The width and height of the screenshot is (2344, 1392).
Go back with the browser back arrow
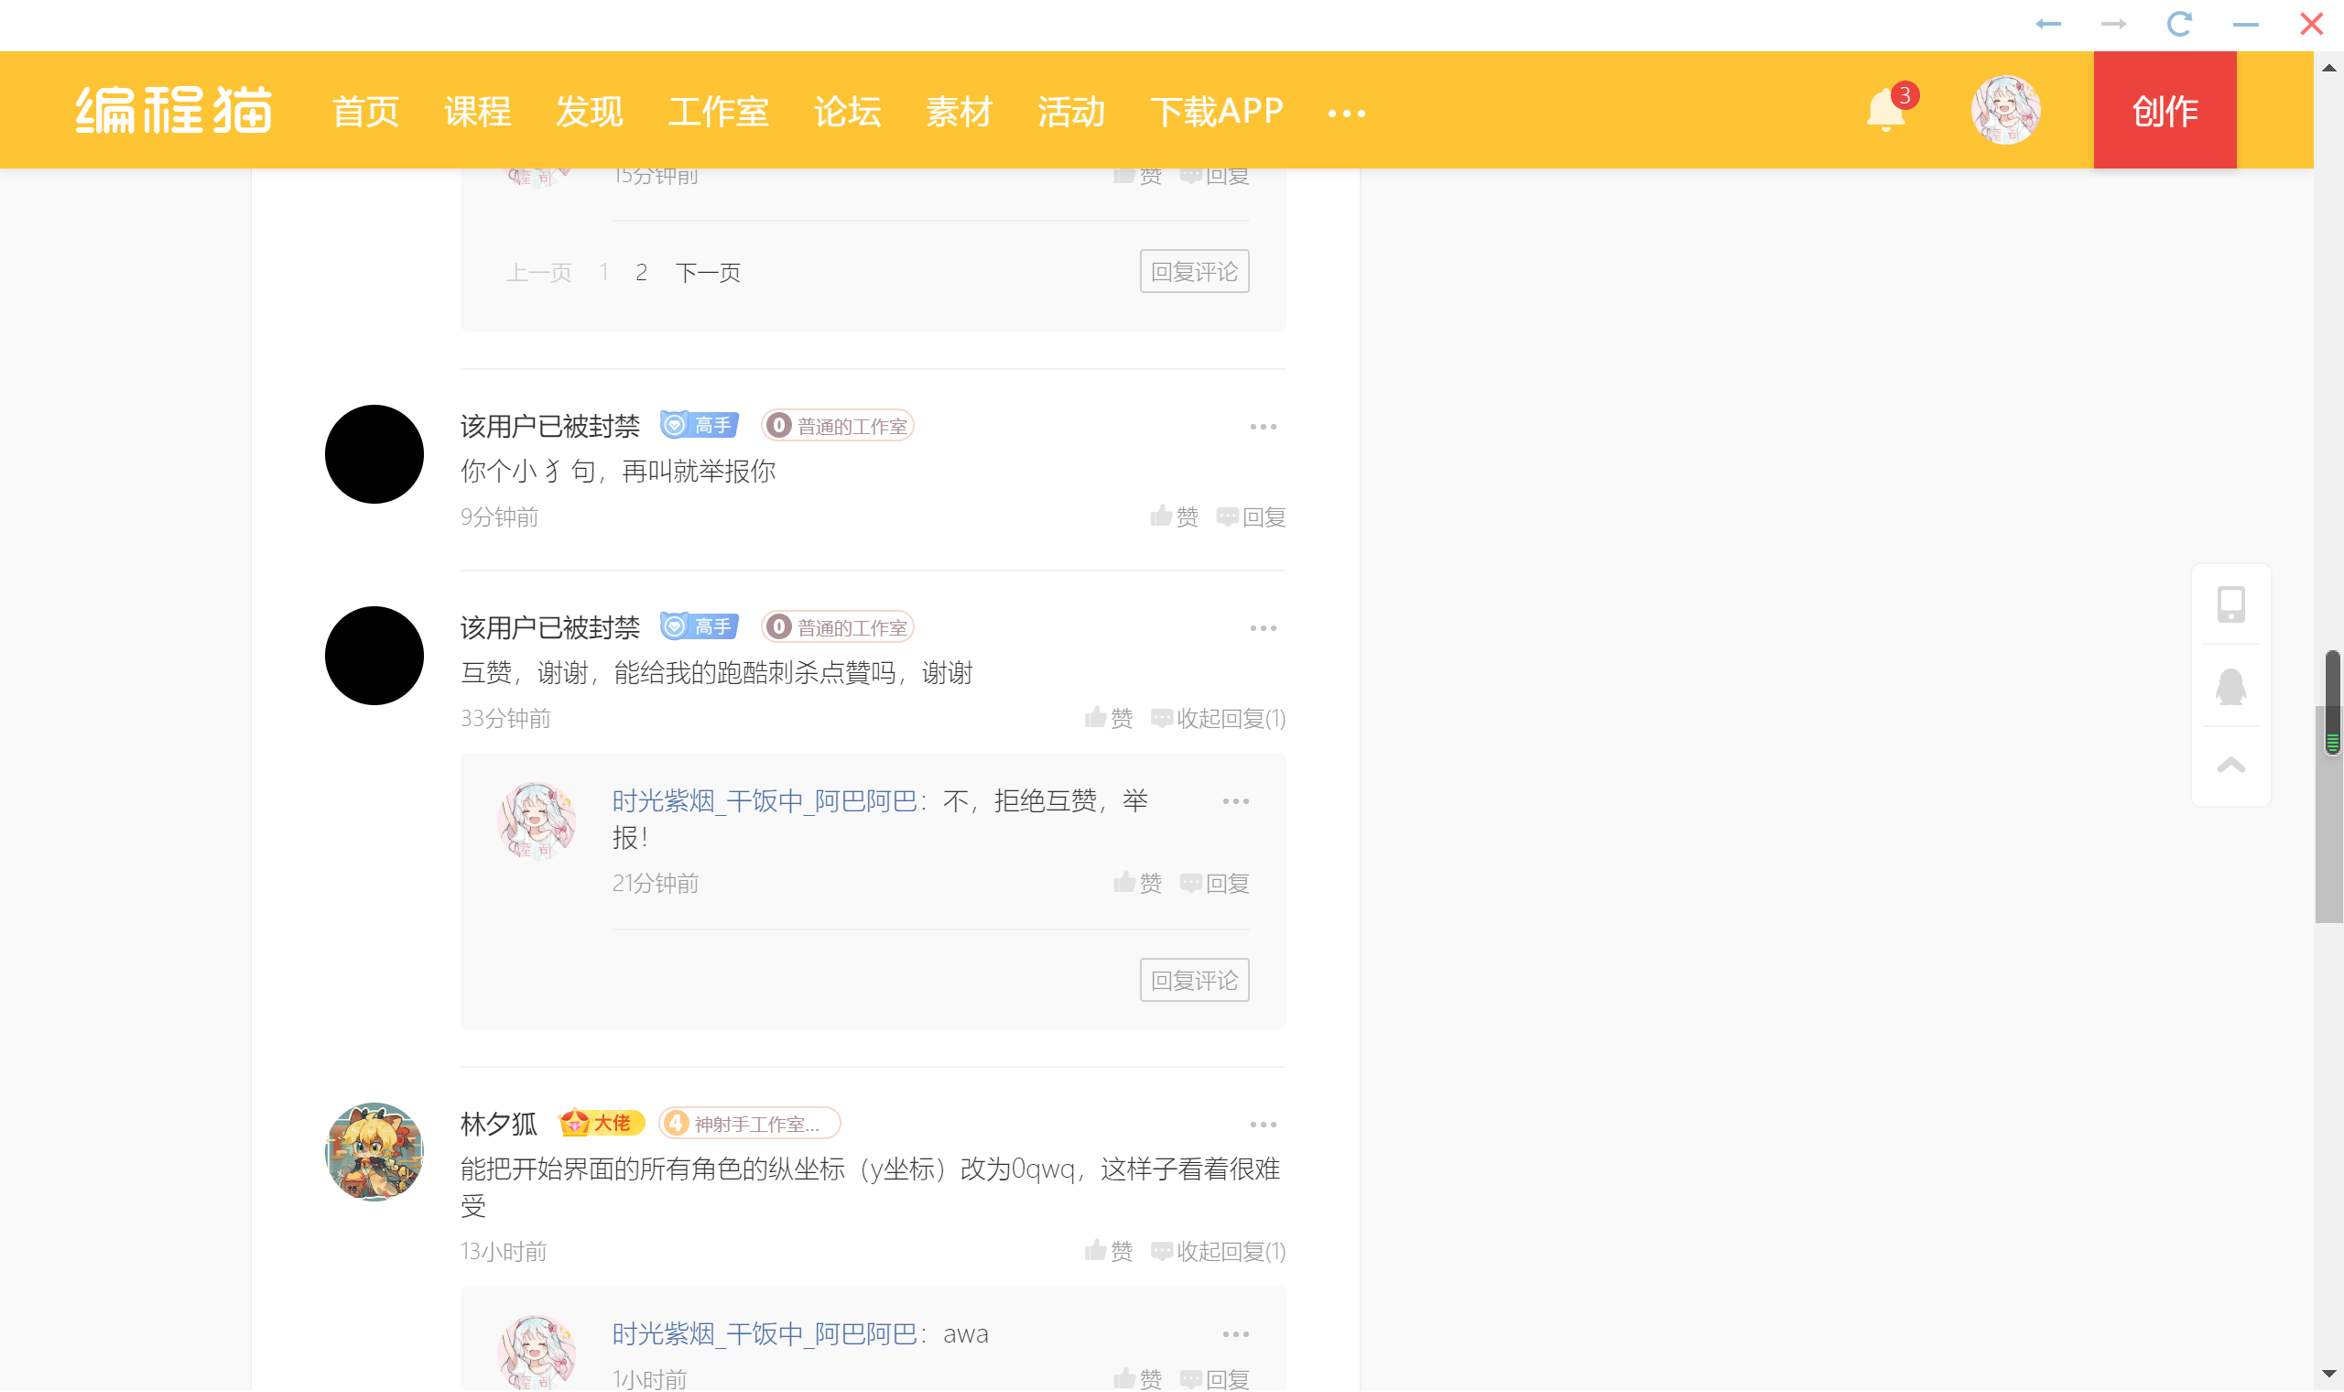(x=2047, y=25)
